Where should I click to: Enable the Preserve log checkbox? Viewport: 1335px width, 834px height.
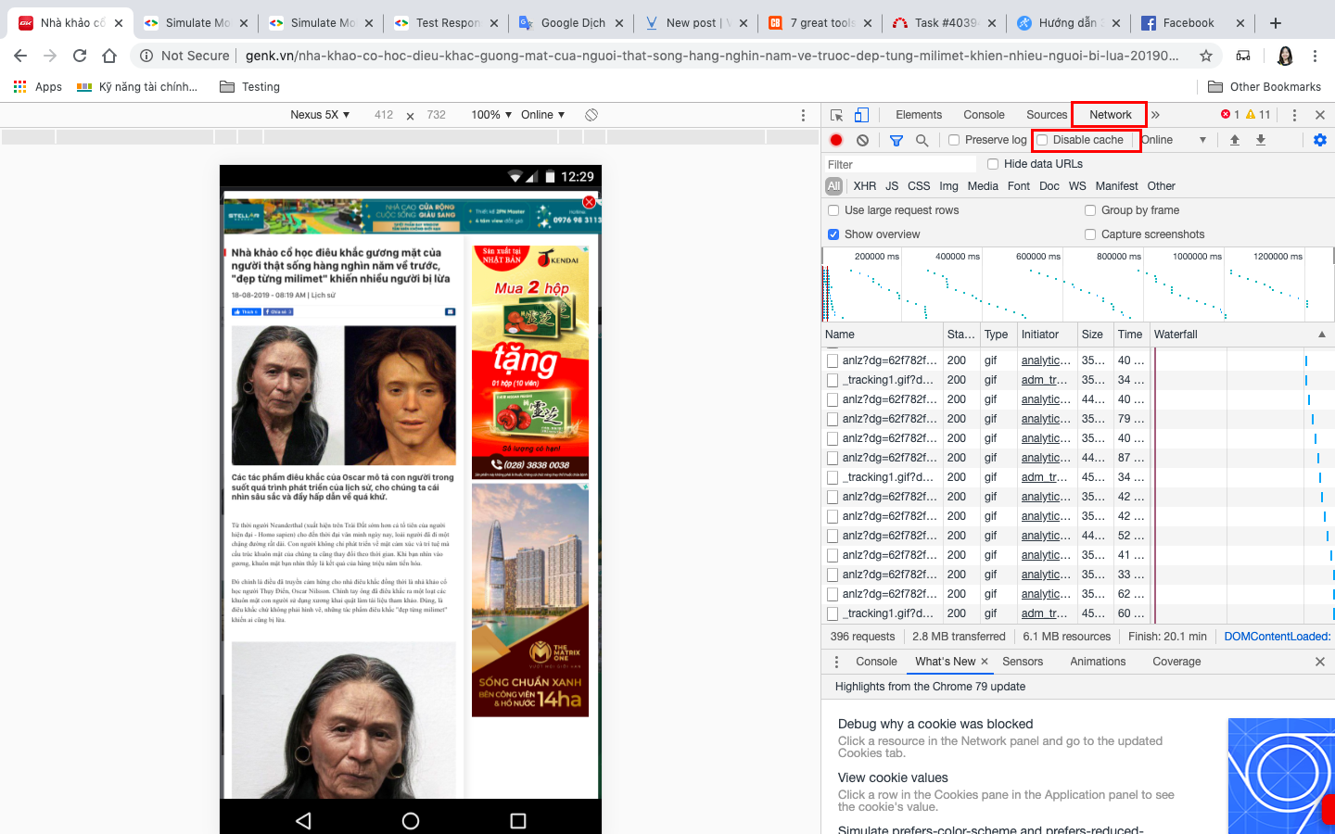954,140
